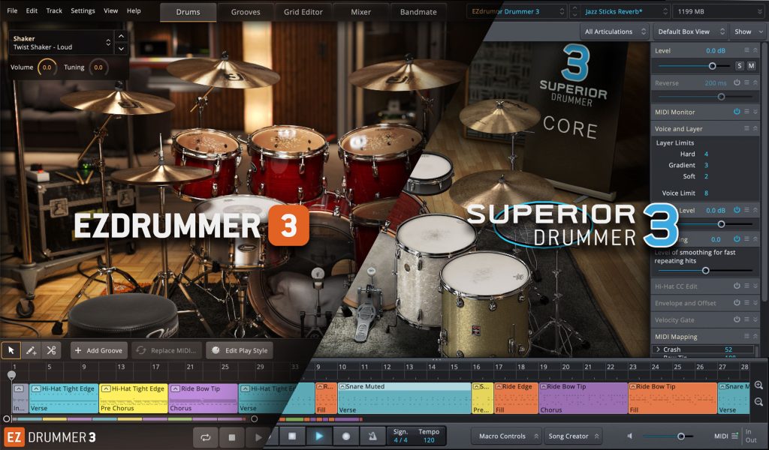Viewport: 769px width, 450px height.
Task: Click the time signature 4/4 value
Action: pyautogui.click(x=400, y=439)
